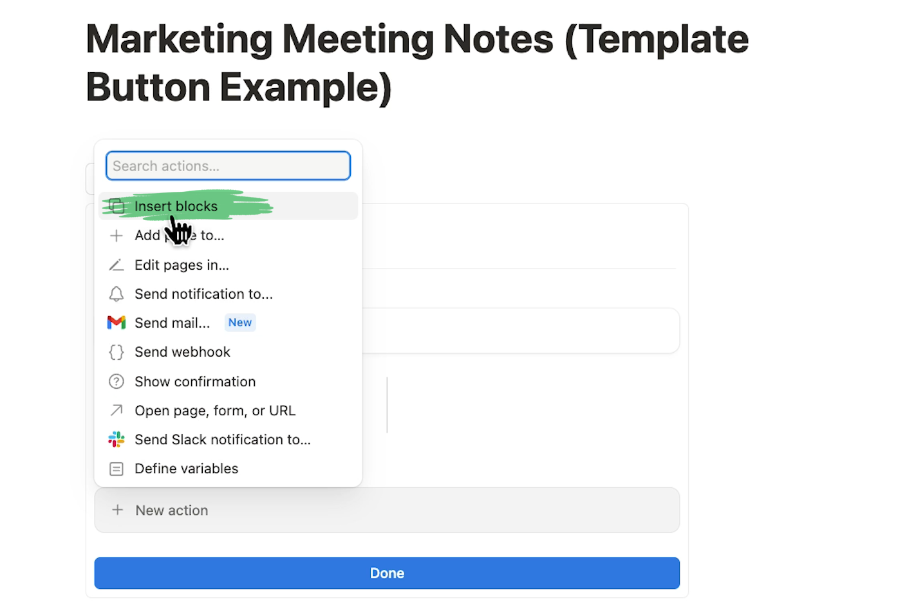The image size is (907, 607).
Task: Select Open page, form, or URL
Action: [x=215, y=410]
